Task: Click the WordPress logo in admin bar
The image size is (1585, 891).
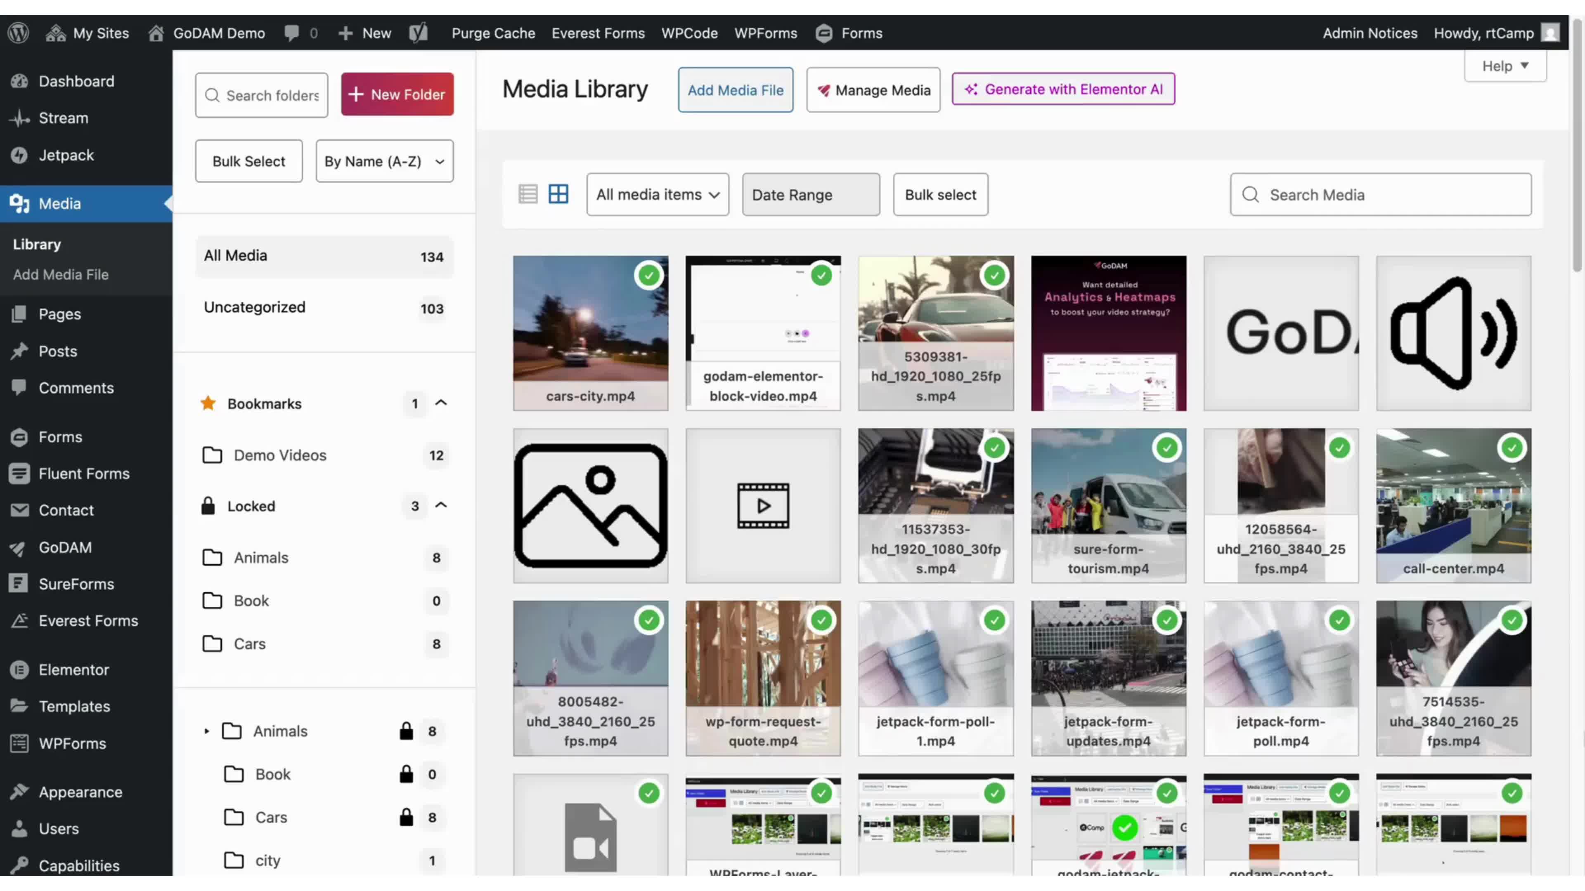Action: pyautogui.click(x=19, y=33)
